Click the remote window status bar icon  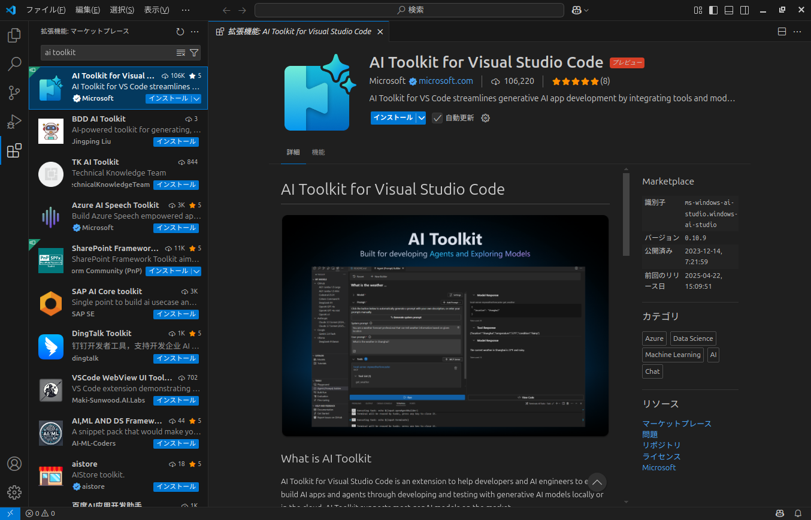10,513
